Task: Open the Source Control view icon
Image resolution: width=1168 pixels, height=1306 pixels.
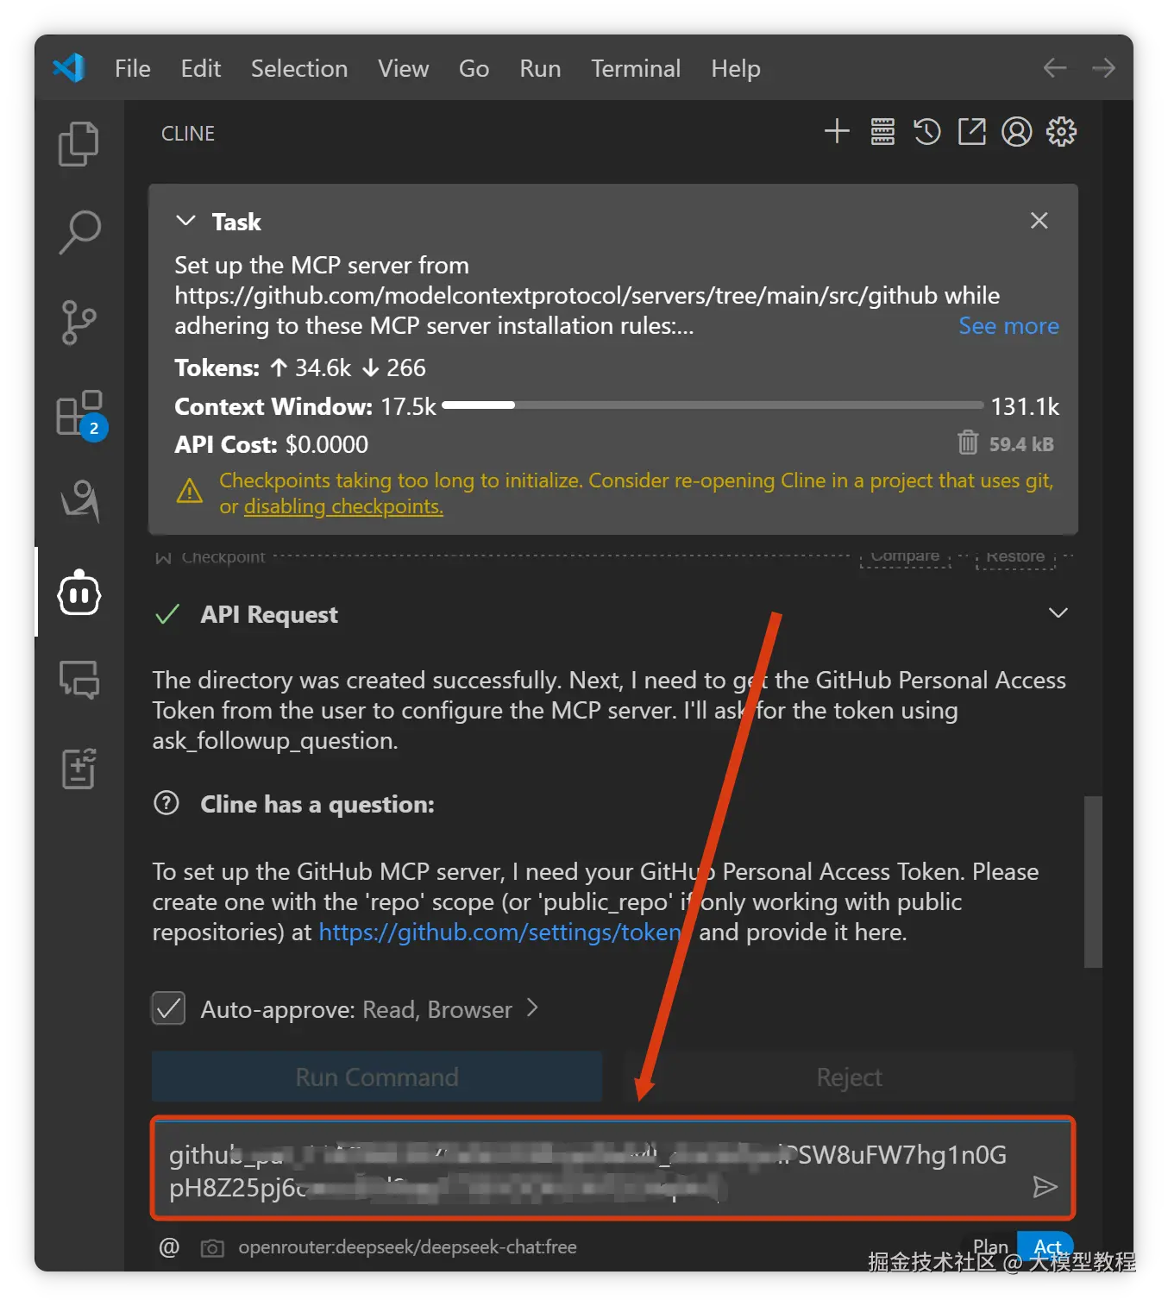Action: click(78, 323)
